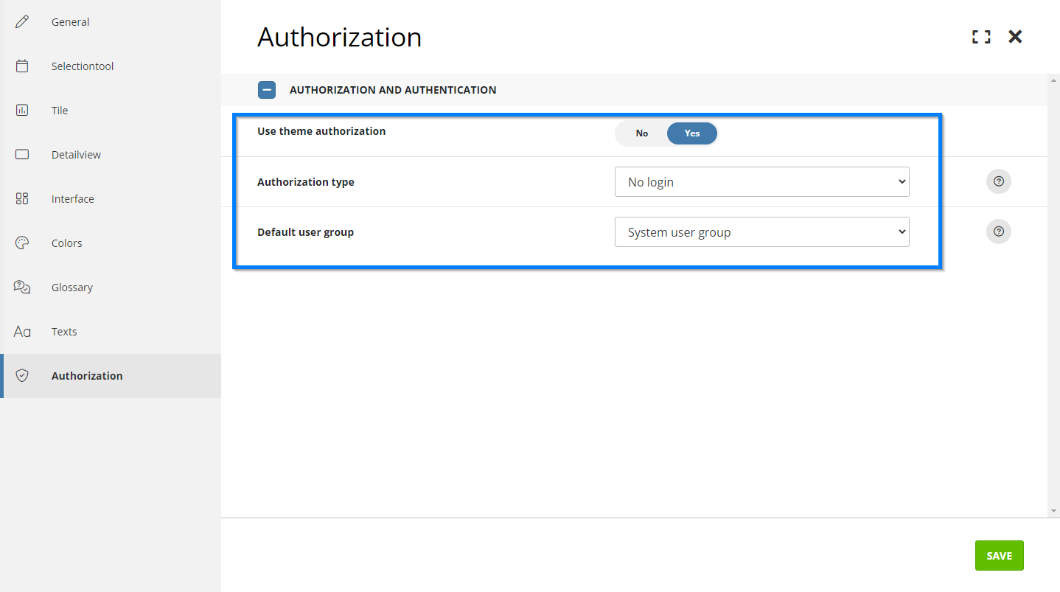The image size is (1060, 592).
Task: Open the Glossary tab
Action: coord(111,288)
